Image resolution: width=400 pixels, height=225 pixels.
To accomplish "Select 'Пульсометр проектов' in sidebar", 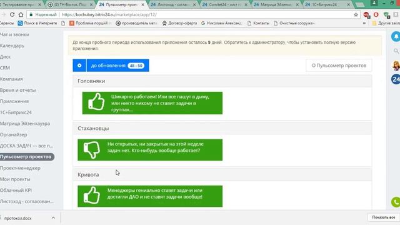I will [x=26, y=157].
